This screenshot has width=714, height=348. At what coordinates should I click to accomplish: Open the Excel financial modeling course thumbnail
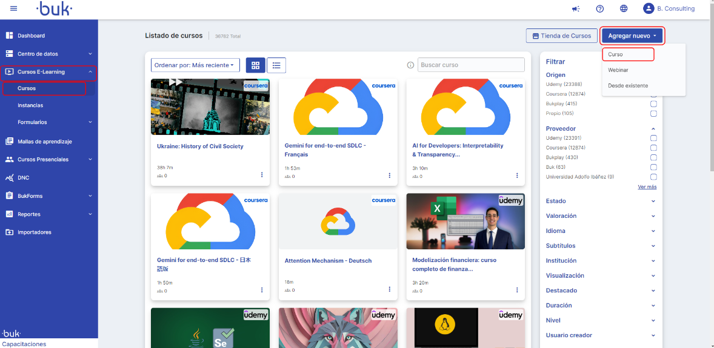pos(465,221)
